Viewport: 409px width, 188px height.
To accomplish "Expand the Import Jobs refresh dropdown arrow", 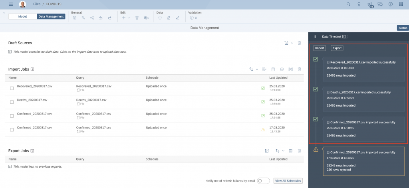I will 257,69.
